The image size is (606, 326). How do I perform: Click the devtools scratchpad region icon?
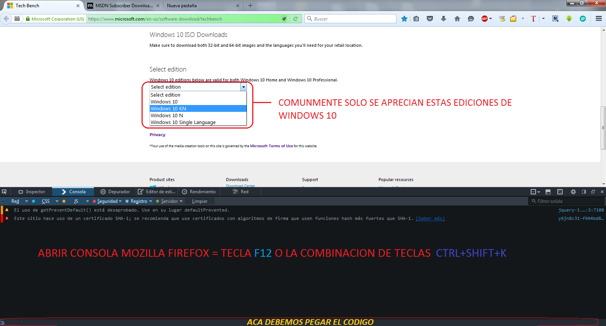560,192
